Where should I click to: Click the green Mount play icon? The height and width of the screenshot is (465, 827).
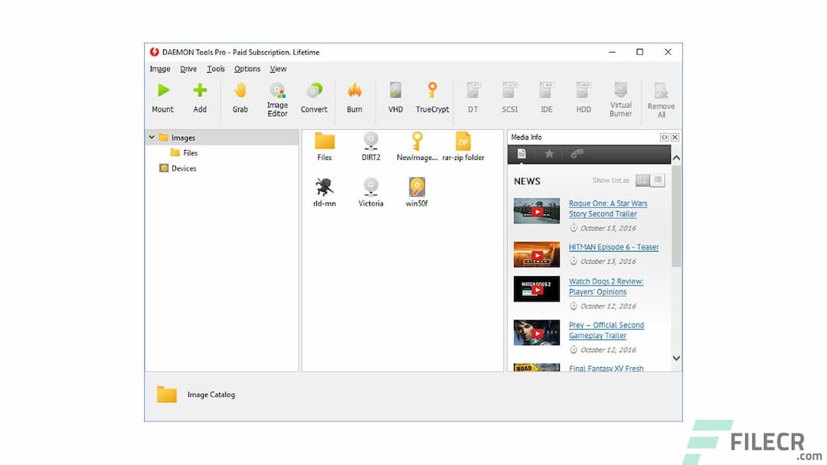point(162,91)
